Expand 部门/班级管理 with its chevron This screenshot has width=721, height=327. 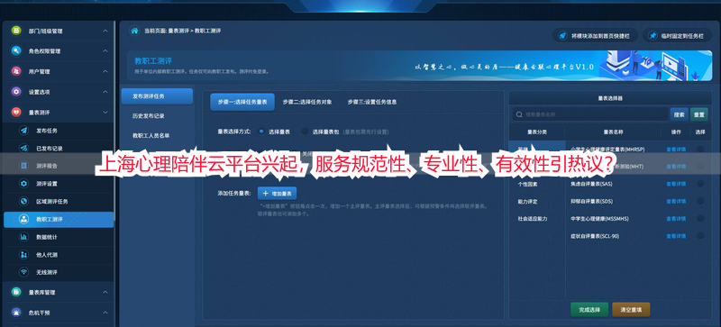pos(105,31)
